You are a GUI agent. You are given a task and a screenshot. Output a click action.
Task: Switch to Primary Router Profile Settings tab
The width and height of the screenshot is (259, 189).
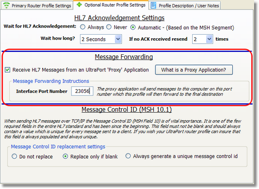click(x=37, y=6)
